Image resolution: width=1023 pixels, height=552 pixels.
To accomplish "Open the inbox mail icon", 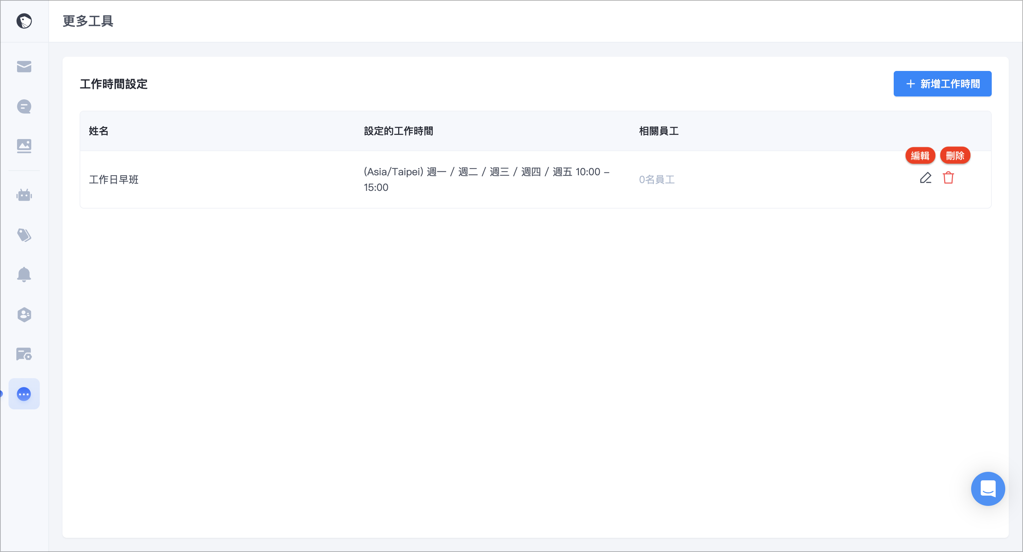I will click(x=24, y=67).
